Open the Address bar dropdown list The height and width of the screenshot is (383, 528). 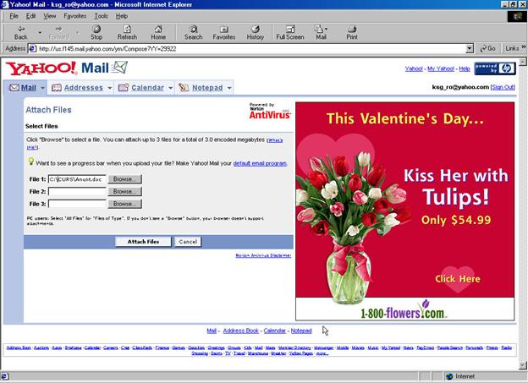(470, 49)
